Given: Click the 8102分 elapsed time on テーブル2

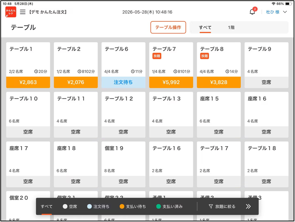Looking at the screenshot, I should tap(86, 71).
